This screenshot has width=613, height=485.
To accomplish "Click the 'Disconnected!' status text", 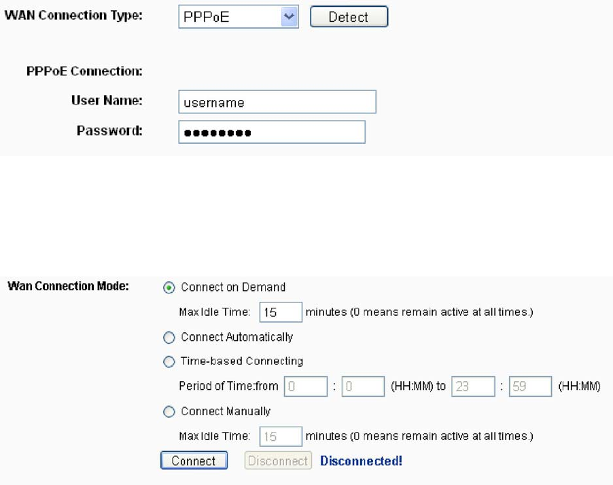I will click(x=361, y=461).
